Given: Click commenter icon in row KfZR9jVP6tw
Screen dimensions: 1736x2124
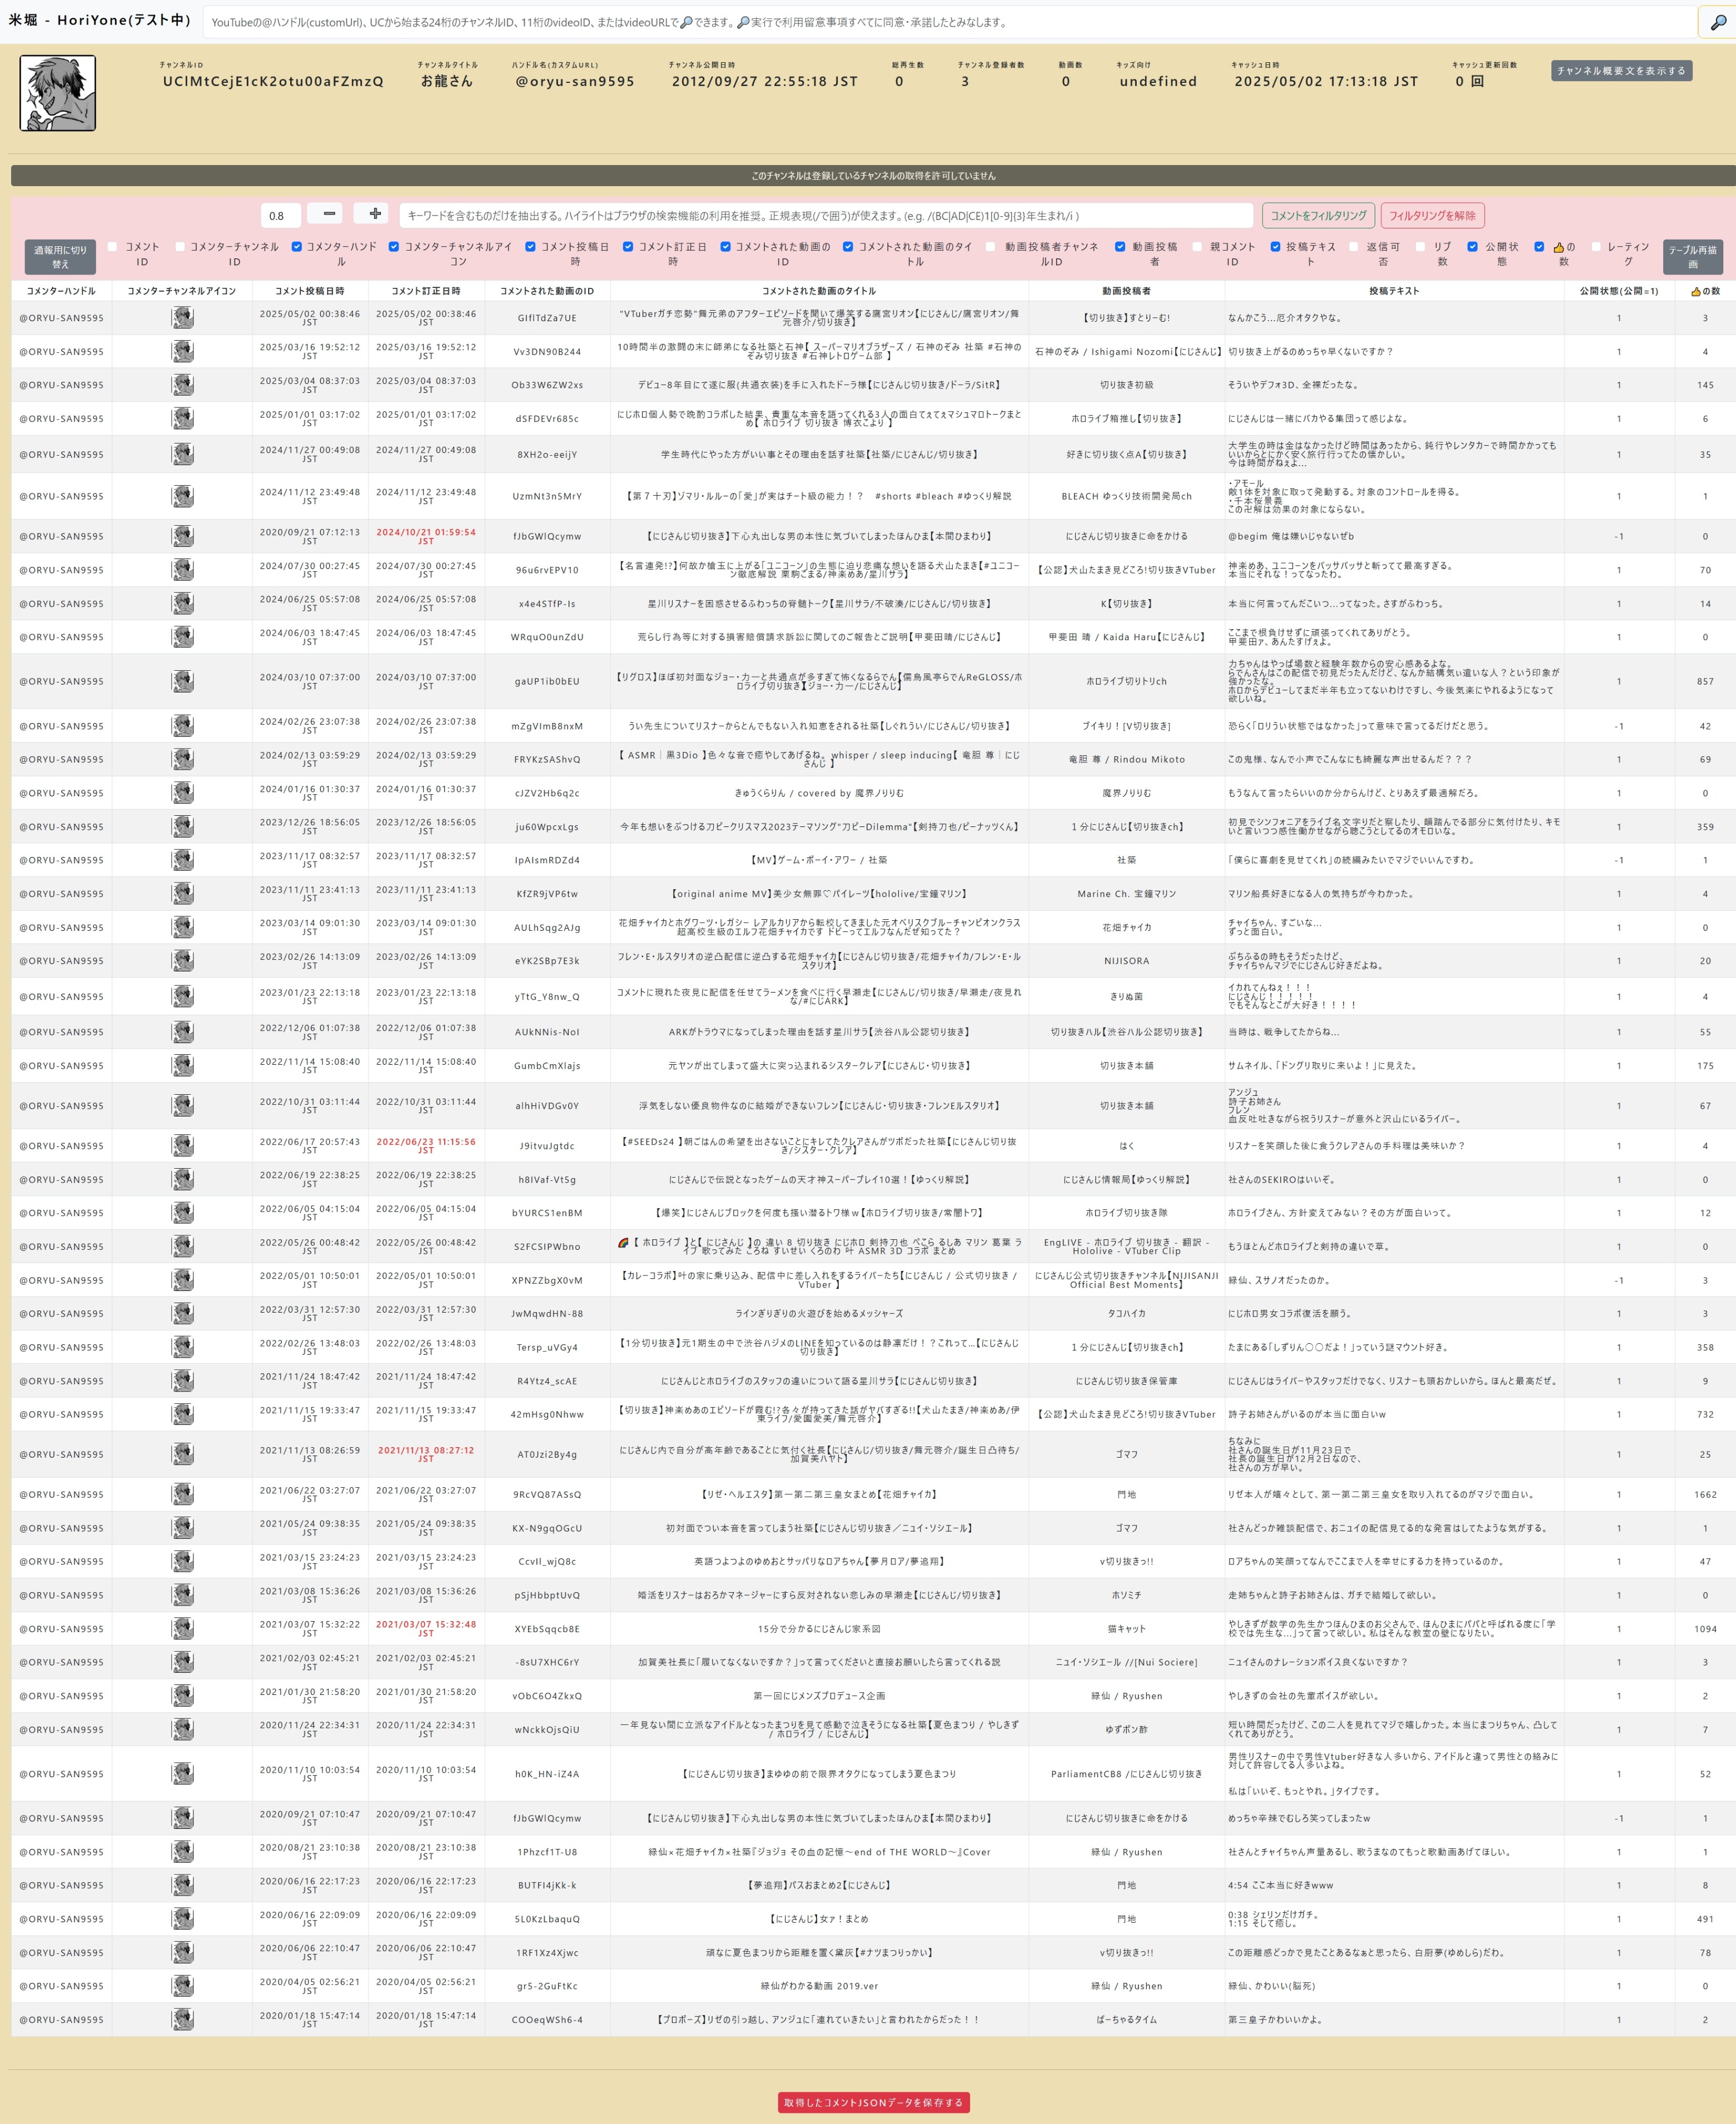Looking at the screenshot, I should [182, 895].
